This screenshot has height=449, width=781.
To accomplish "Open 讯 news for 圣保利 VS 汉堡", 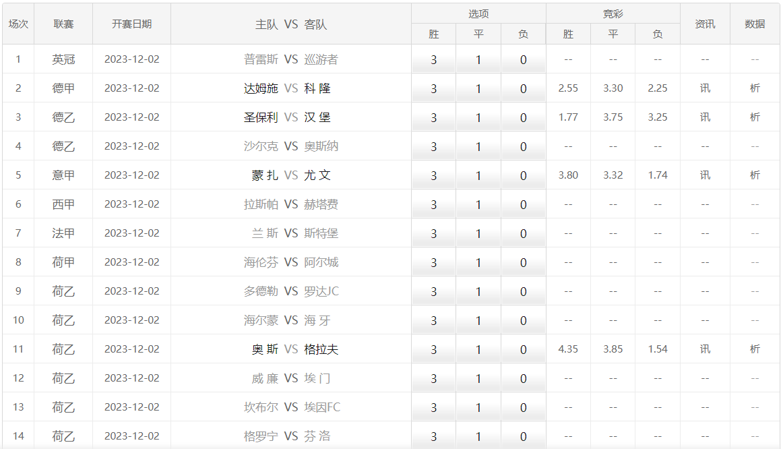I will tap(705, 117).
